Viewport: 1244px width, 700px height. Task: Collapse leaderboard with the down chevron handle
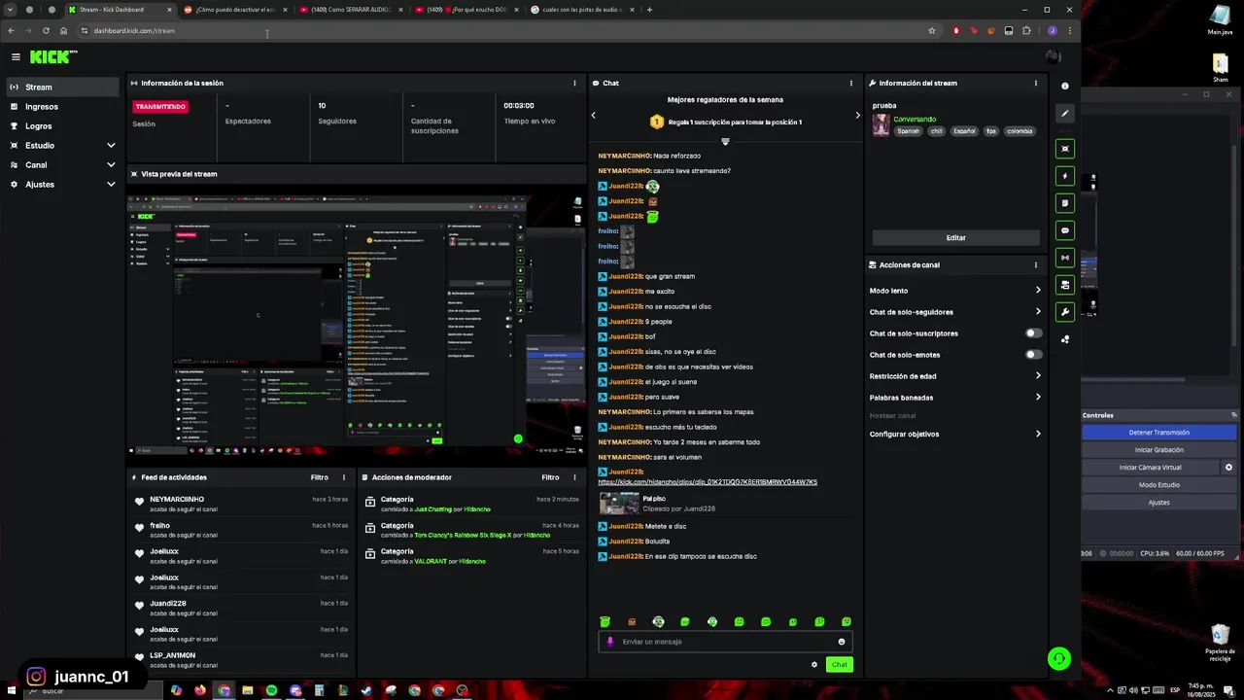pyautogui.click(x=725, y=142)
